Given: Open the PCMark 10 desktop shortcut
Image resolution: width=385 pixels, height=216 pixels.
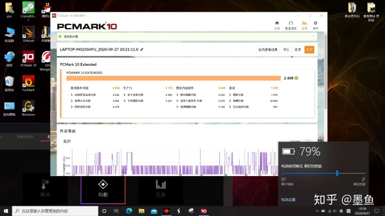Looking at the screenshot, I should 28,59.
